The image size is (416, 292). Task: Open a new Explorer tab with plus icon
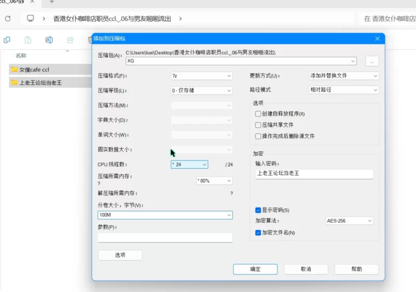pos(51,2)
